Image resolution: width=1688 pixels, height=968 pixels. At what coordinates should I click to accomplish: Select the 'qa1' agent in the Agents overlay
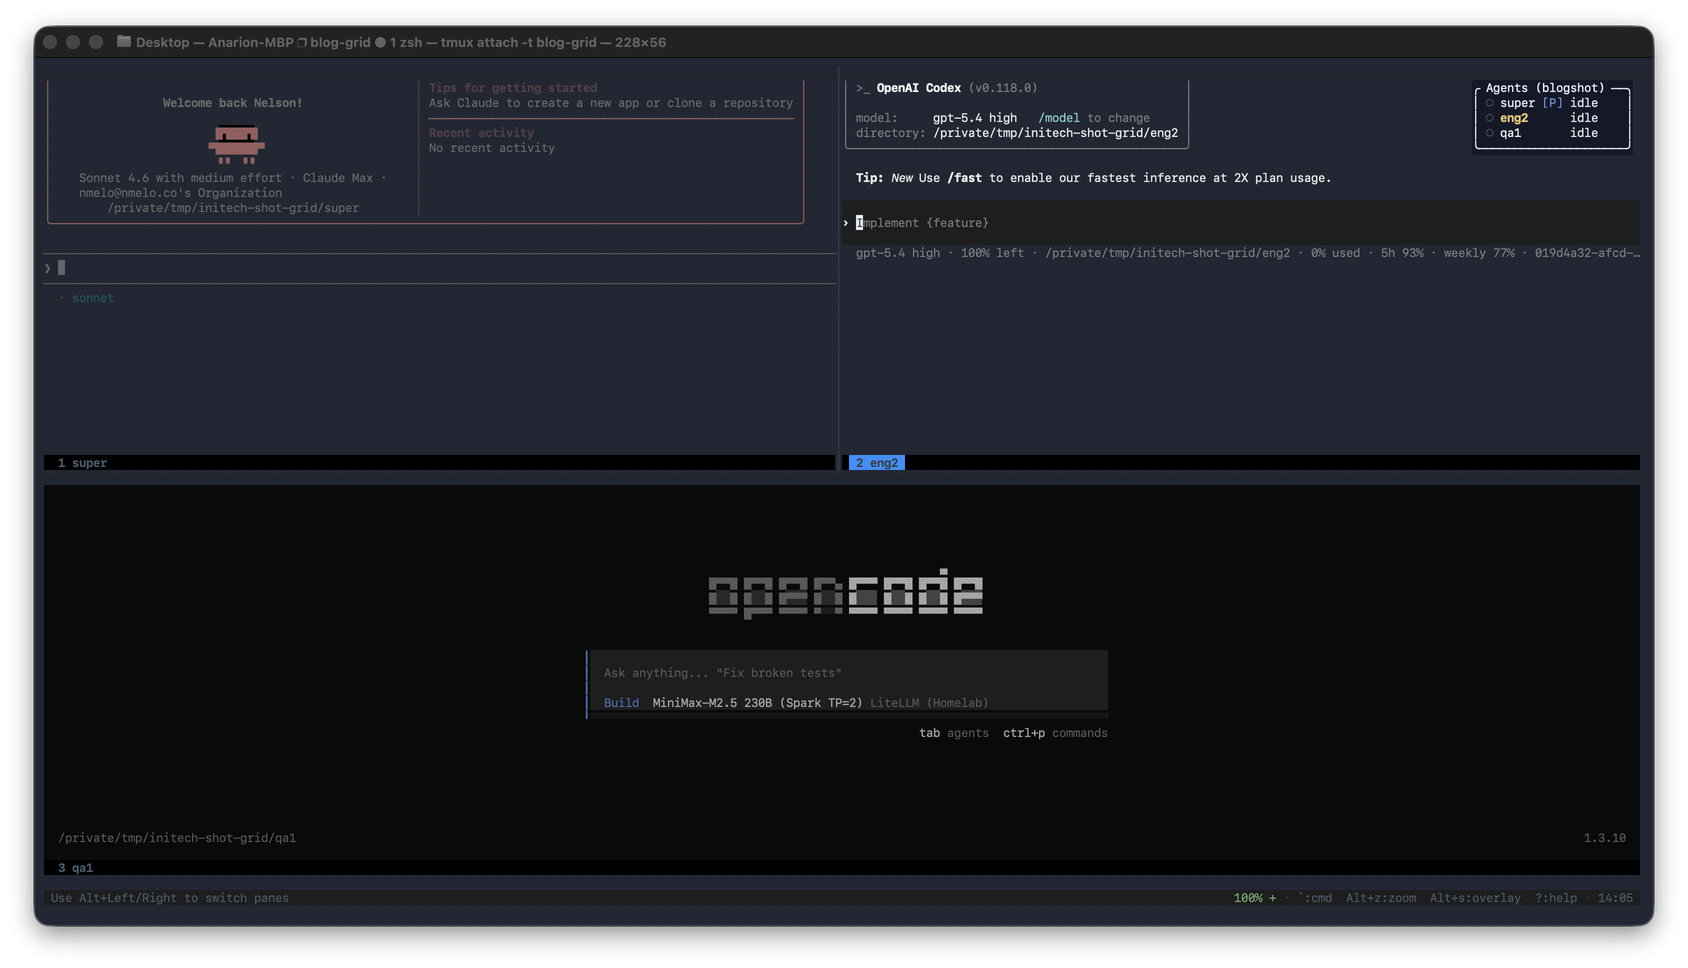pyautogui.click(x=1510, y=133)
